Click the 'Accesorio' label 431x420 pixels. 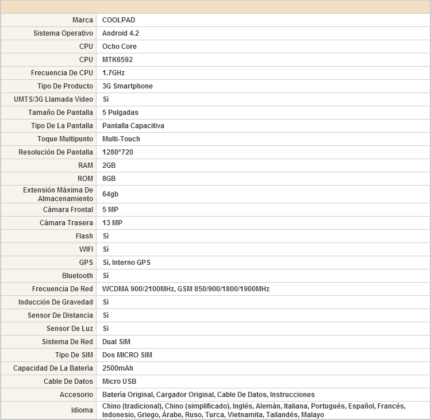coord(76,394)
